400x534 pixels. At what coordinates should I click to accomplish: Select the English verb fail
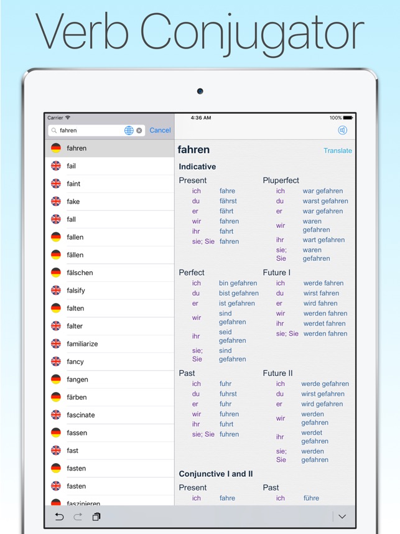109,166
